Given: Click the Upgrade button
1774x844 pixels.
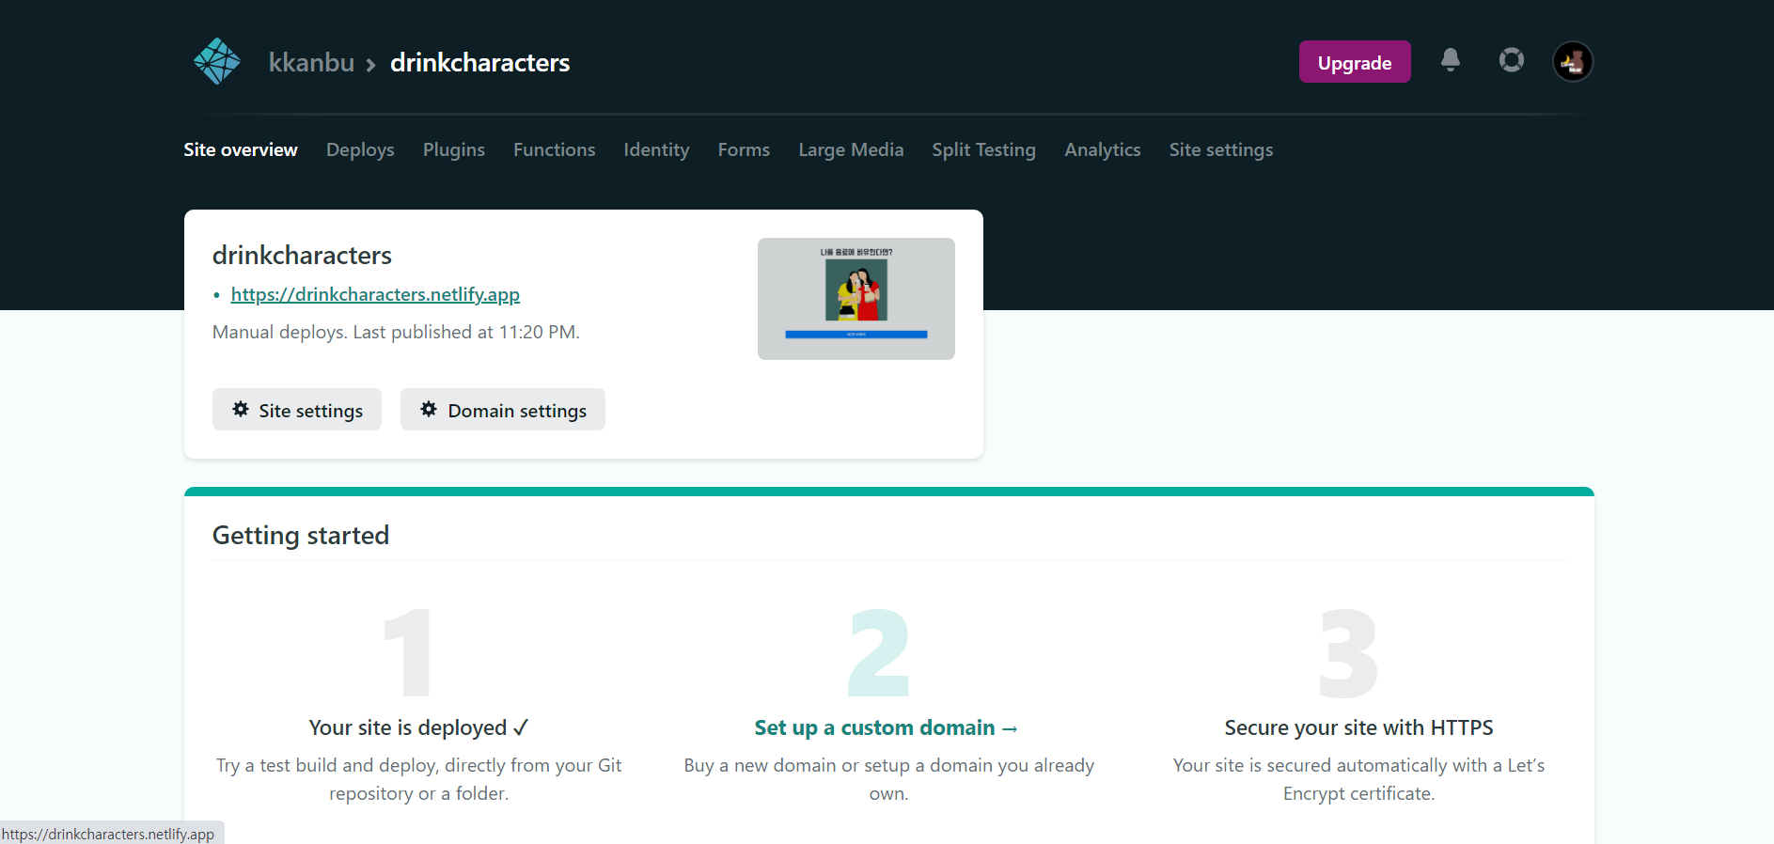Looking at the screenshot, I should coord(1355,62).
